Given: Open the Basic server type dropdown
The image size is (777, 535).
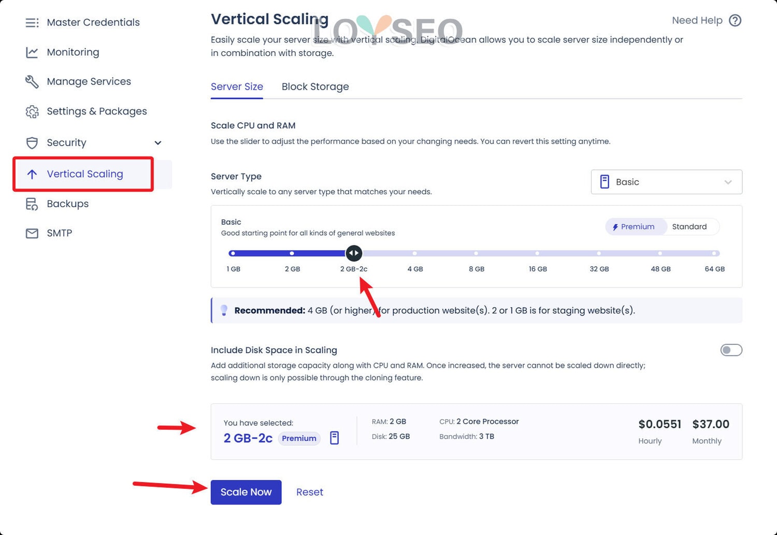Looking at the screenshot, I should point(666,182).
